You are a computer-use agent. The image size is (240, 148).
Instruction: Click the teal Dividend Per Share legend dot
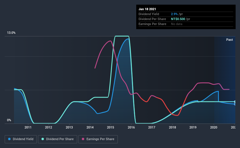point(43,139)
